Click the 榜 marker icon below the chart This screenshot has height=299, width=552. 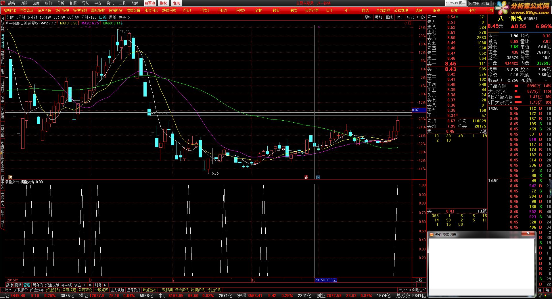(10, 177)
